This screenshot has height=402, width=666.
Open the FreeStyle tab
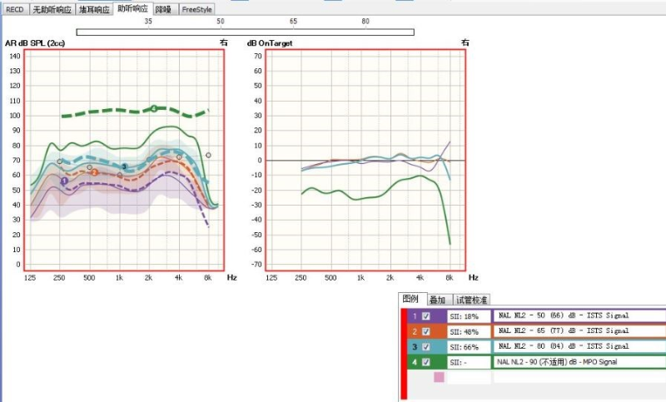click(x=196, y=9)
